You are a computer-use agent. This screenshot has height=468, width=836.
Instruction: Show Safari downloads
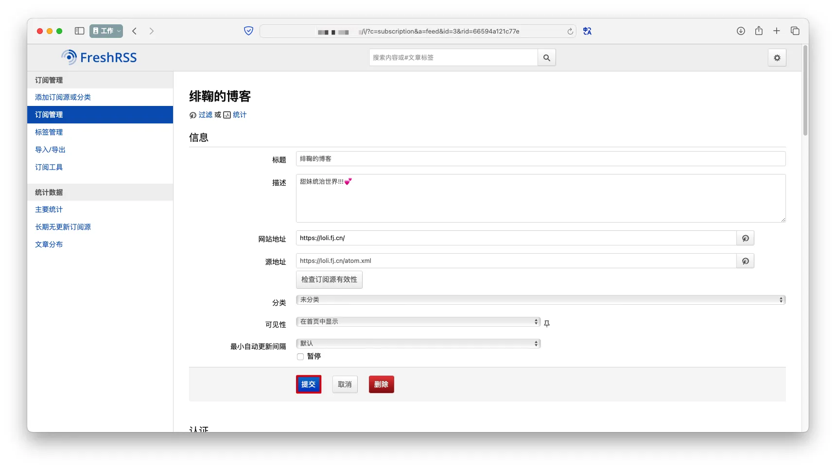[741, 31]
